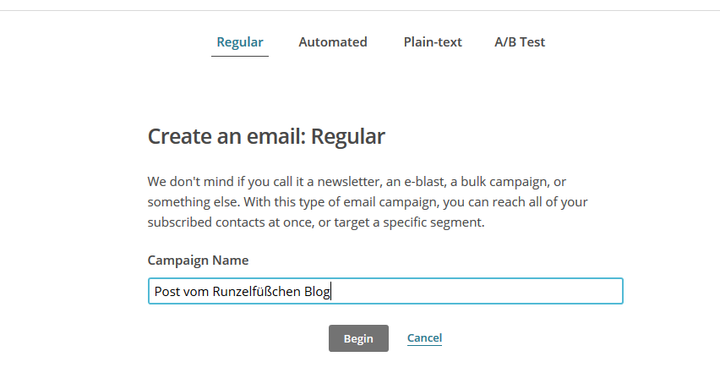Hit the gray Begin button
The height and width of the screenshot is (384, 720).
coord(358,338)
